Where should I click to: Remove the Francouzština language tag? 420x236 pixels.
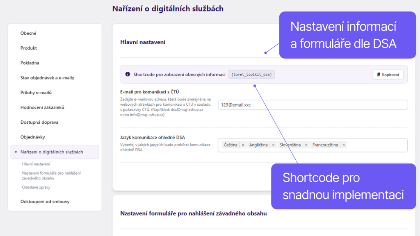coord(343,145)
